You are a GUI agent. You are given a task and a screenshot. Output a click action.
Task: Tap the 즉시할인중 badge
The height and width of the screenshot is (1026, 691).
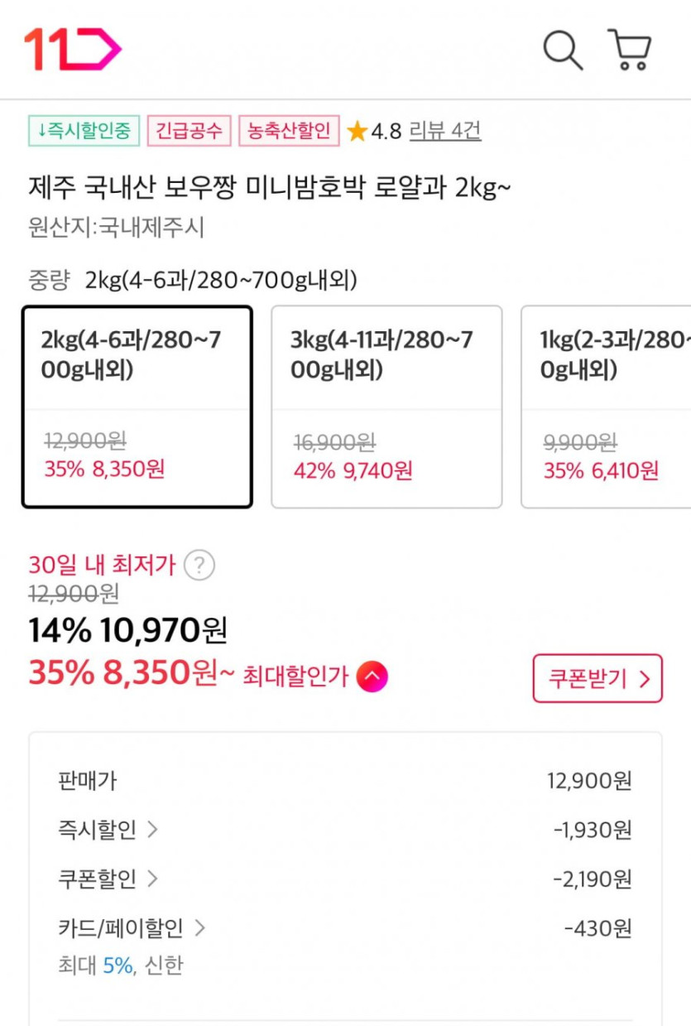click(84, 131)
